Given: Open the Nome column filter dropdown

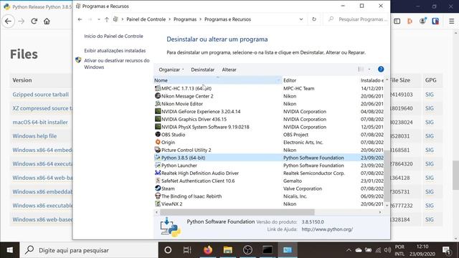Looking at the screenshot, I should tap(278, 80).
